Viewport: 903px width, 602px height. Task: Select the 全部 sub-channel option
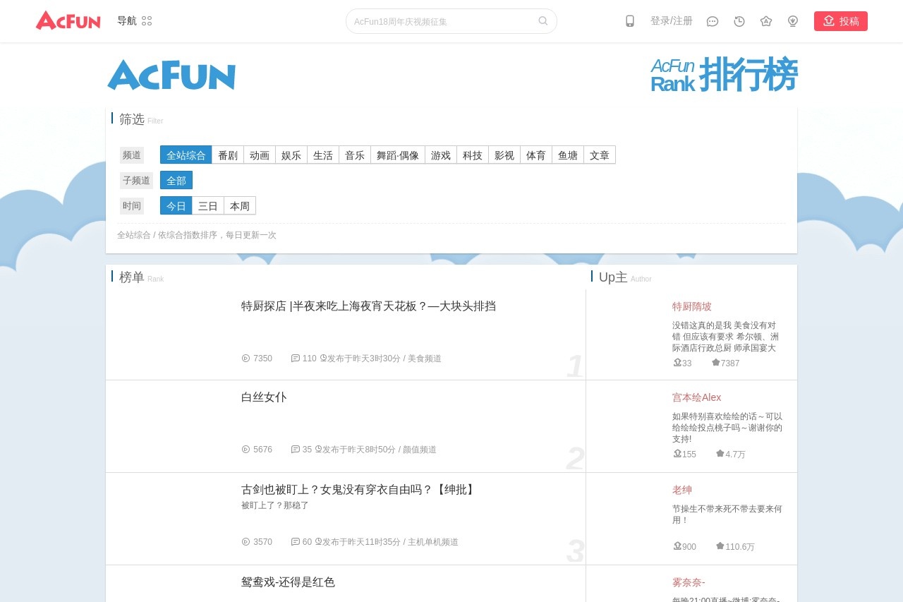click(x=176, y=180)
